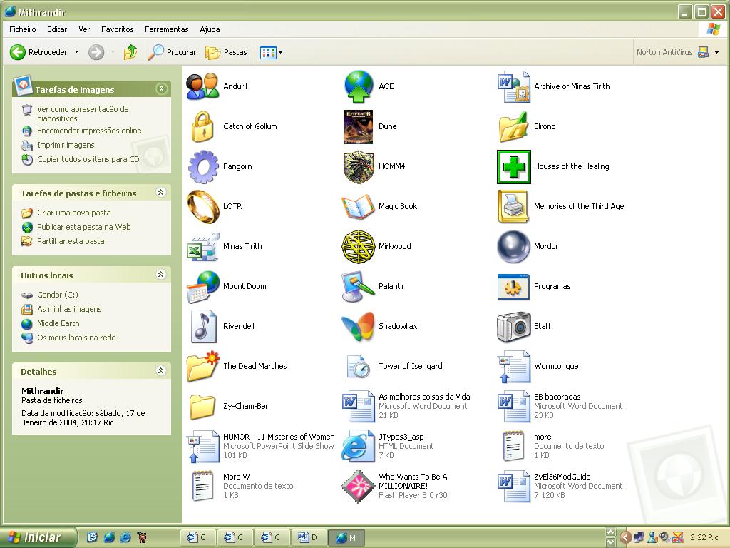The image size is (730, 548).
Task: Collapse the Outros locais panel
Action: 161,275
